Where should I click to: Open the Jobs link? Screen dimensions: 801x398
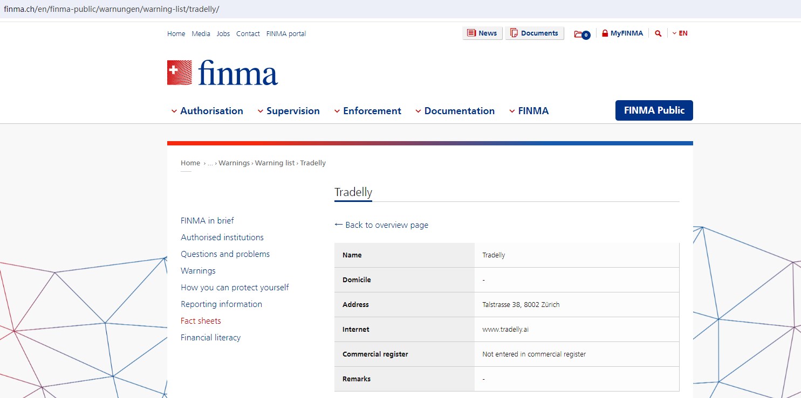click(223, 33)
